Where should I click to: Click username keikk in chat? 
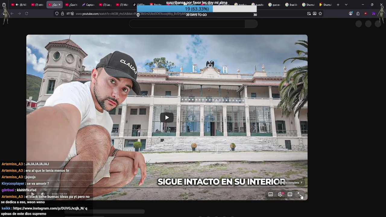tap(6, 208)
